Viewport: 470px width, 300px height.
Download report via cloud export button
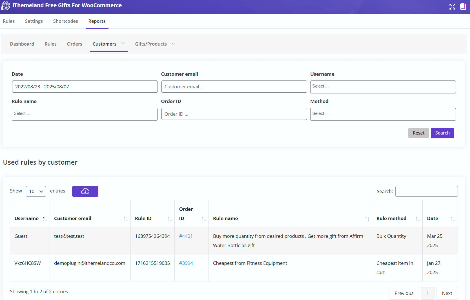85,191
